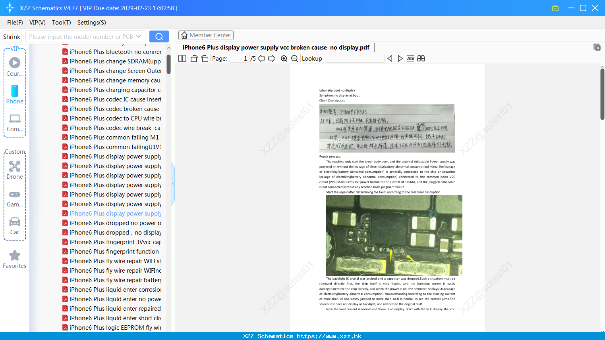This screenshot has height=340, width=605.
Task: Open the model number dropdown arrow
Action: tap(139, 36)
